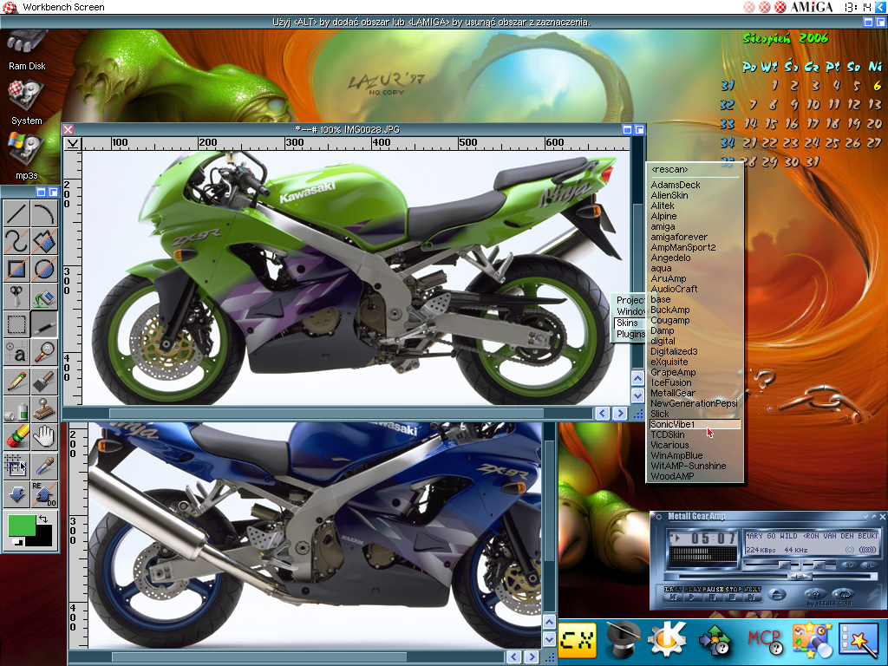This screenshot has height=666, width=888.
Task: Open the Ram Disk desktop icon
Action: click(27, 51)
